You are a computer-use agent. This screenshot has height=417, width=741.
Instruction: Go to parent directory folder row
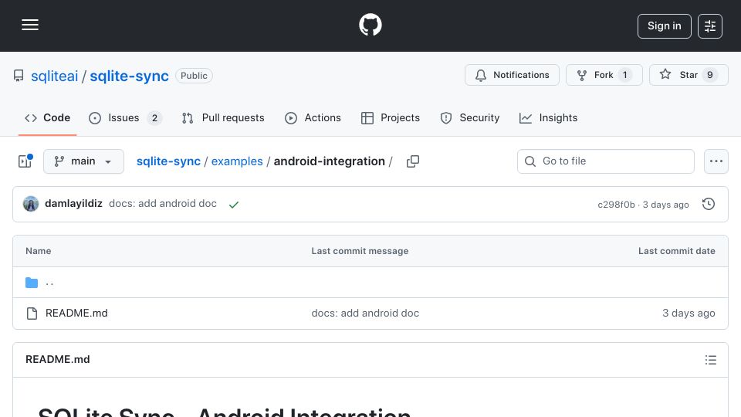pos(370,283)
